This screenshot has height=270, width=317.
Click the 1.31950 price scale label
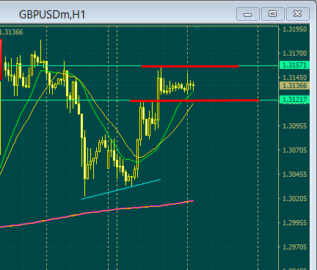[x=294, y=29]
